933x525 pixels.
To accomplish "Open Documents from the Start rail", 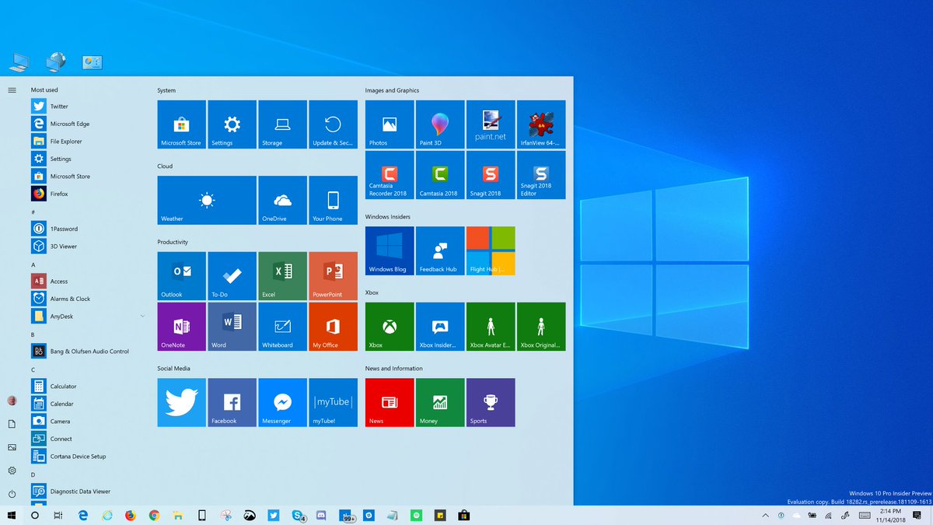I will (x=12, y=424).
